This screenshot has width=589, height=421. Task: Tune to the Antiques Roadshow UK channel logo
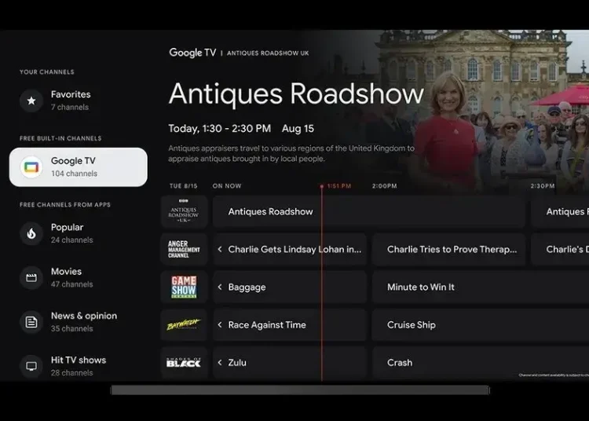(x=184, y=211)
